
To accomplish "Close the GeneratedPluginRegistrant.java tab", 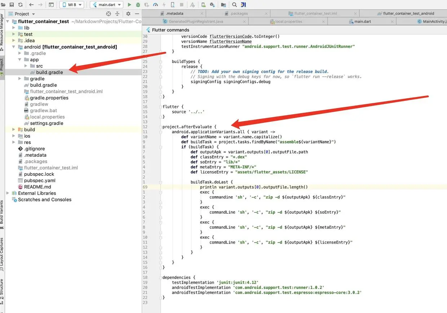I will (244, 22).
